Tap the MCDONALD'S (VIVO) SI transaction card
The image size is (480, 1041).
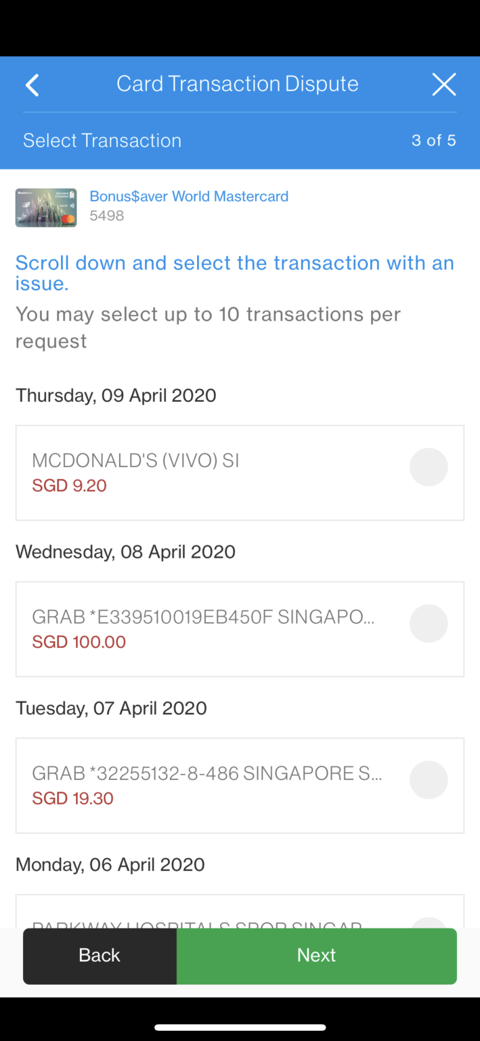click(x=203, y=472)
